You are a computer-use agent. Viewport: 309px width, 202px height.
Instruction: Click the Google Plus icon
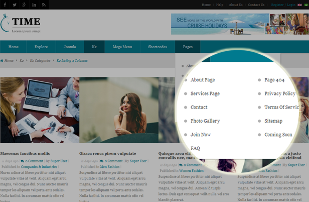tap(24, 5)
